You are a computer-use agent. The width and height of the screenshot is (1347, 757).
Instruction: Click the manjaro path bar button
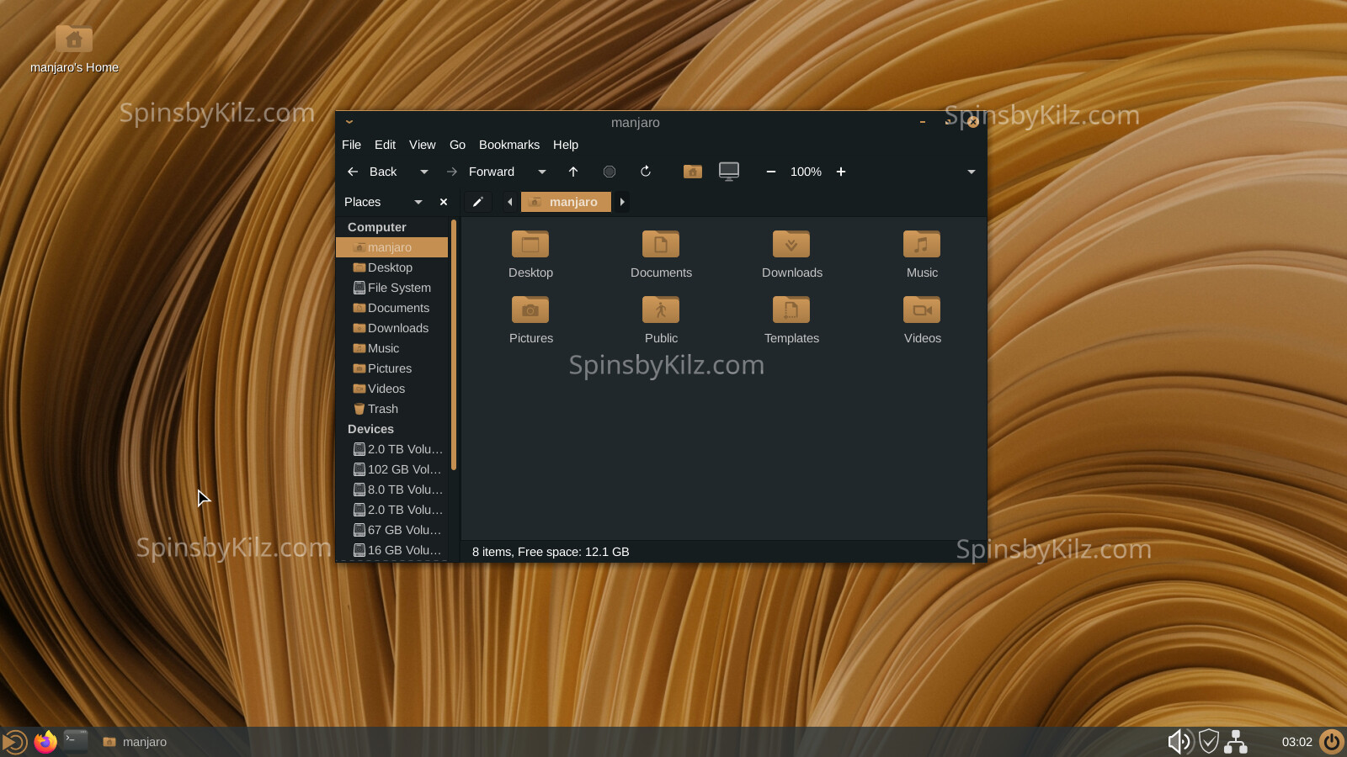566,202
